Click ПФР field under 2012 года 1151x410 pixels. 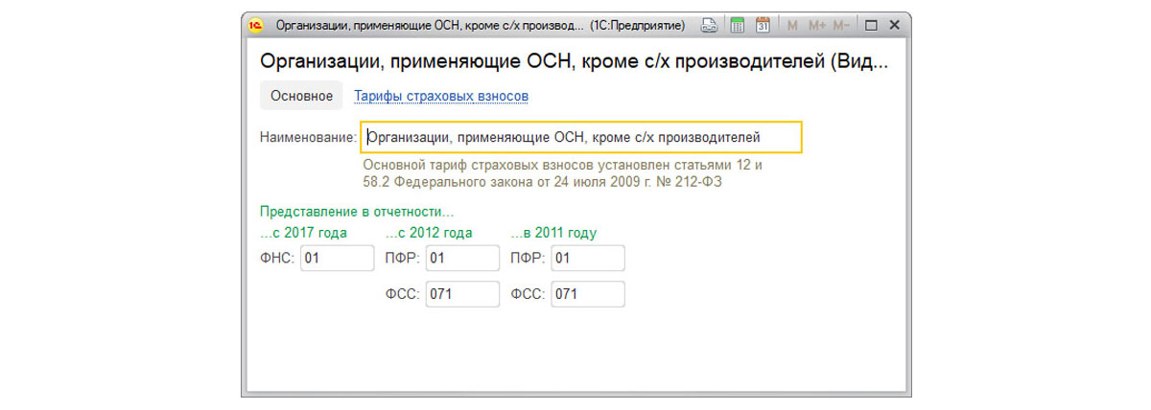click(462, 258)
